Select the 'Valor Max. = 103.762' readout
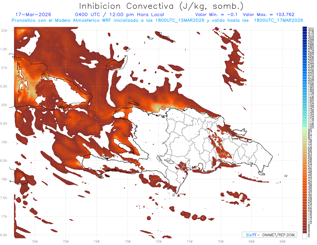The height and width of the screenshot is (245, 317). pos(269,15)
